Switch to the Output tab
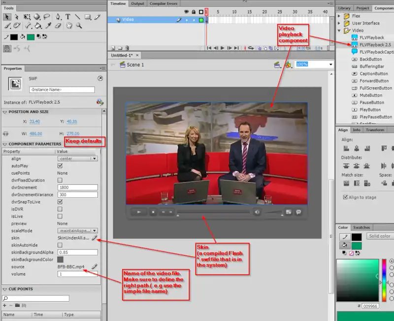The width and height of the screenshot is (394, 321). coord(137,3)
